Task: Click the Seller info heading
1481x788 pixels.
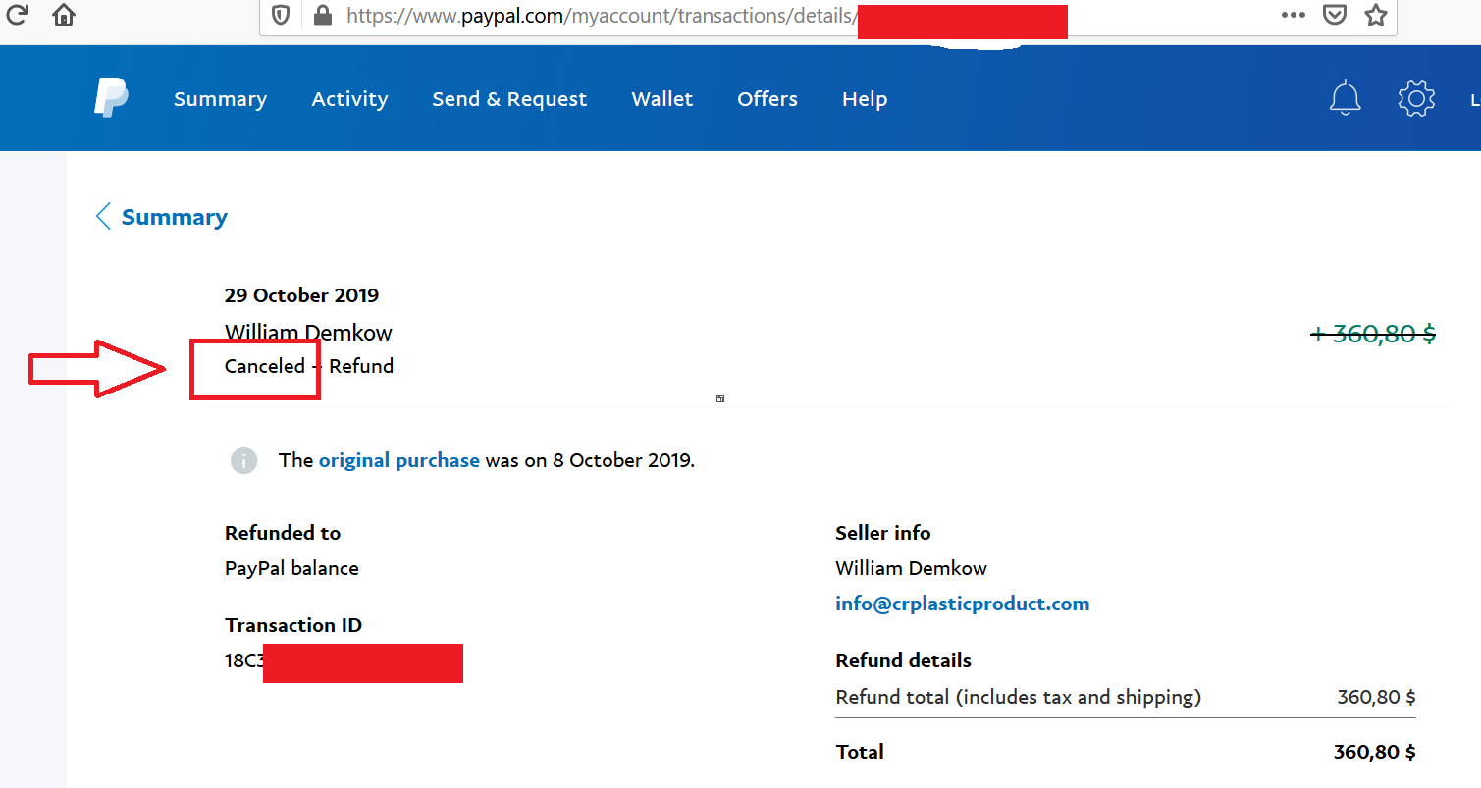Action: 883,533
